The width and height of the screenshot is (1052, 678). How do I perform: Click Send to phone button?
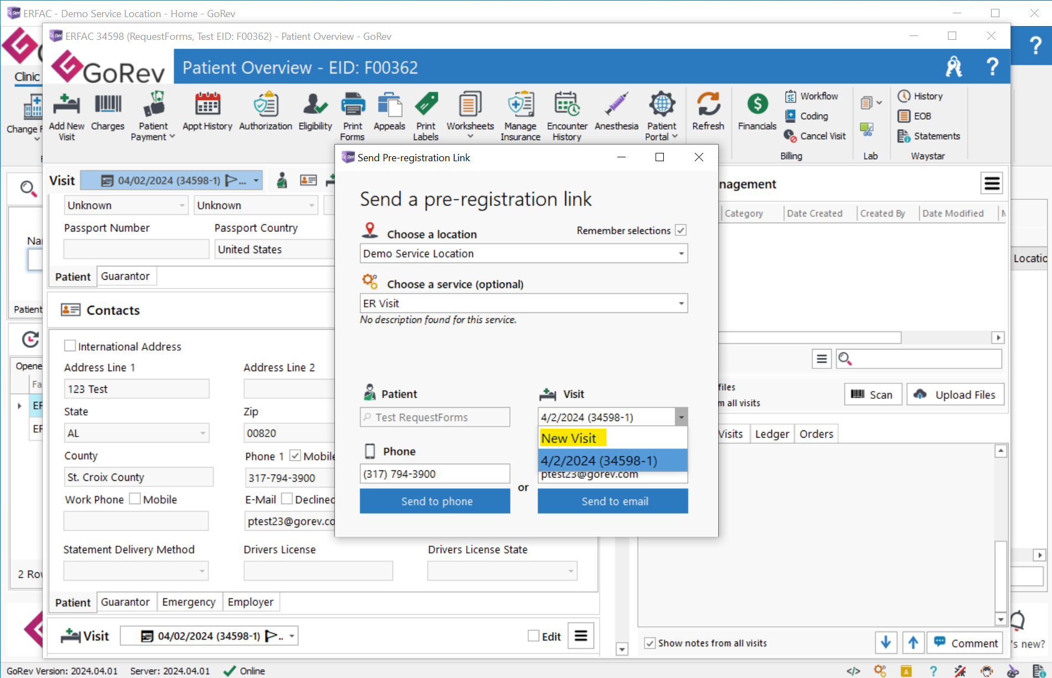click(435, 501)
